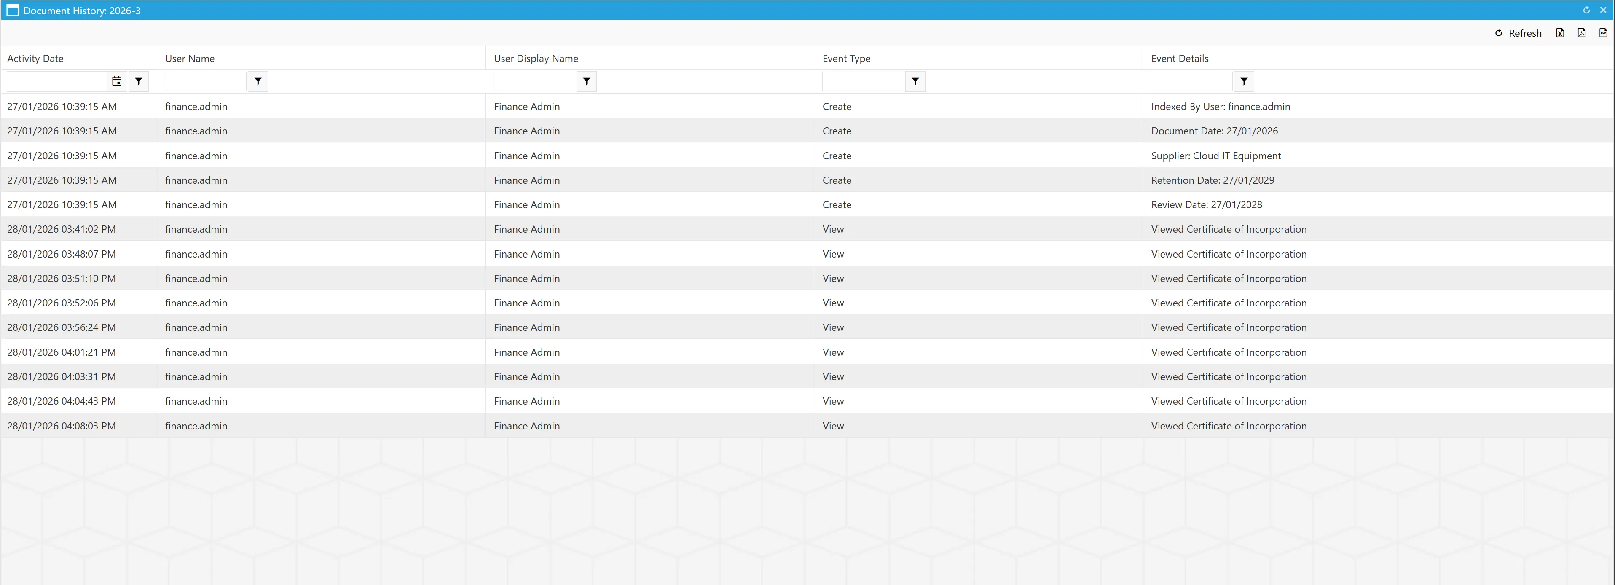Click the Refresh button in toolbar
Screen dimensions: 1615x585
[1518, 33]
